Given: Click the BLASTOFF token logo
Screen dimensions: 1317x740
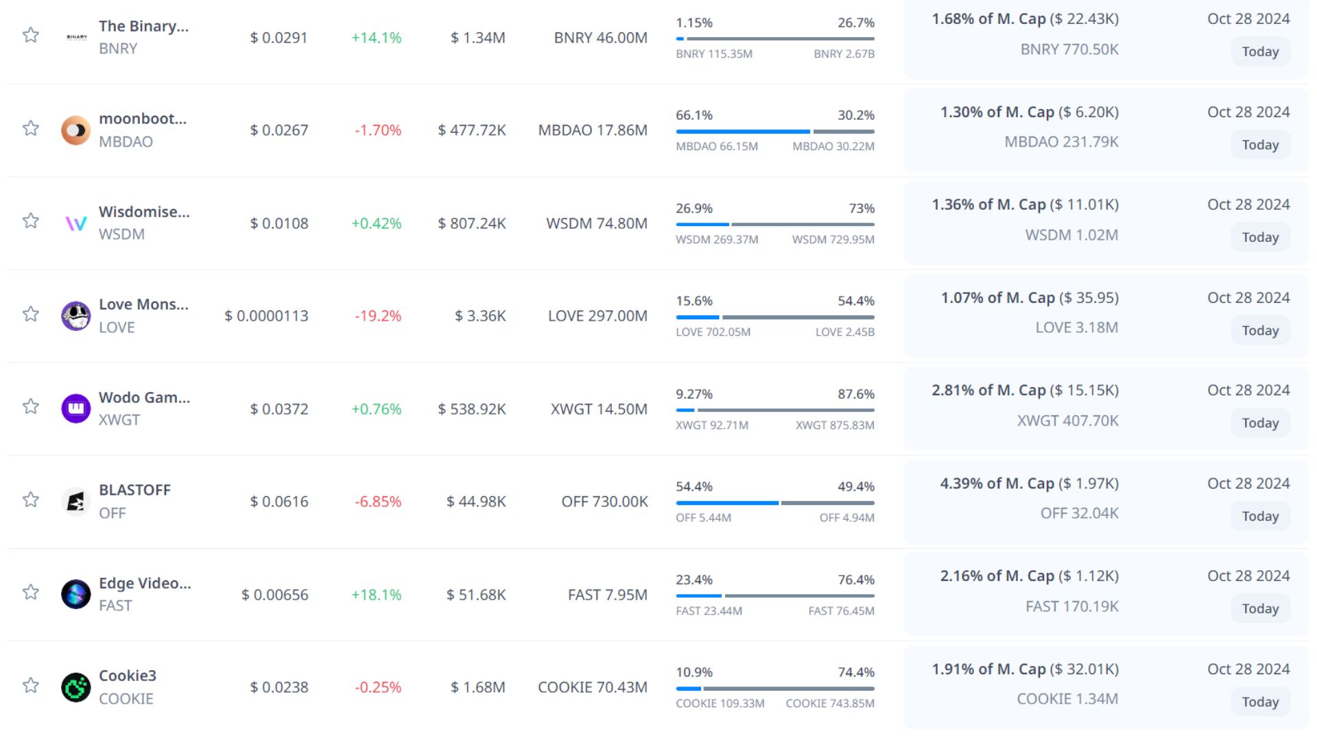Looking at the screenshot, I should point(75,502).
